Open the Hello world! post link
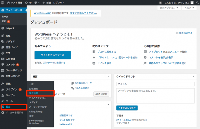This screenshot has height=129, width=200. [x=66, y=124]
